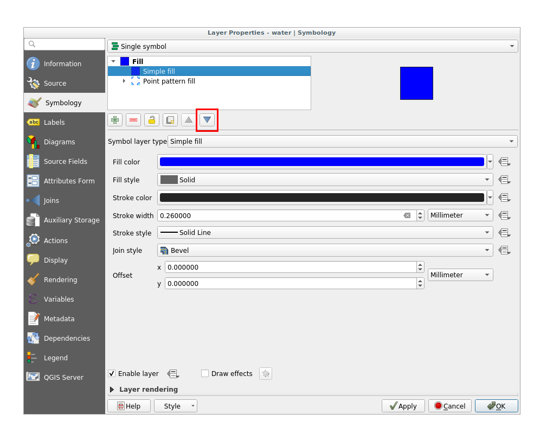Uncheck the Enable layer checkbox
553x446 pixels.
pos(112,373)
